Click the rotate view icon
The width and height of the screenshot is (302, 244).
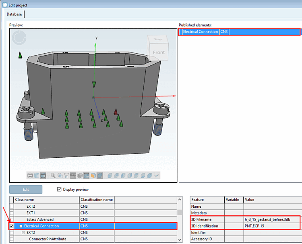tap(66, 175)
